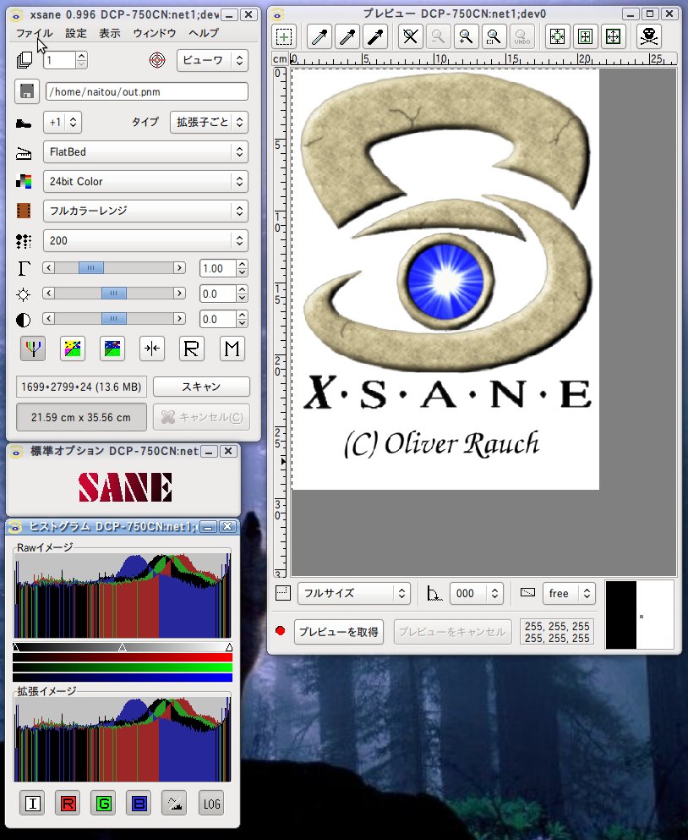This screenshot has height=840, width=688.
Task: Open the 24bit Color mode dropdown
Action: coord(145,182)
